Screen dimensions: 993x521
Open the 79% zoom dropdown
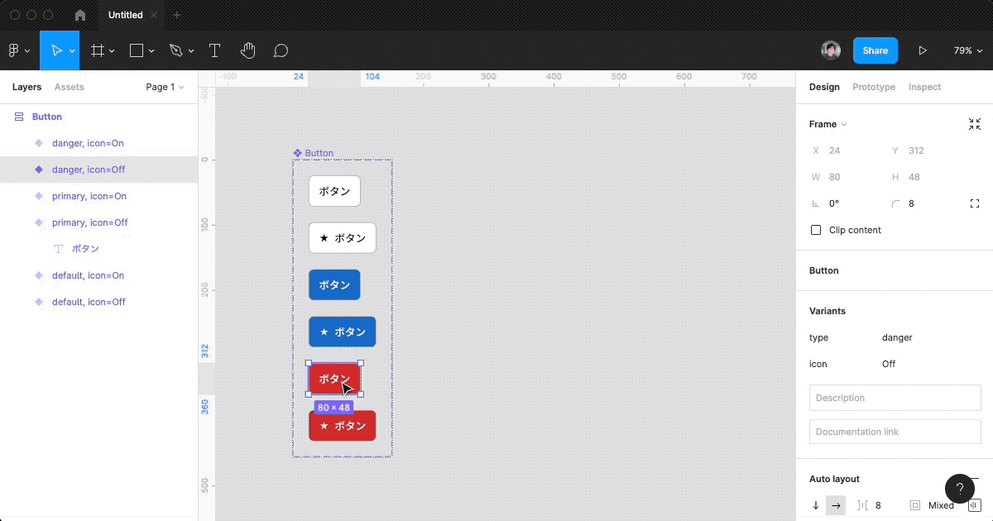[967, 50]
